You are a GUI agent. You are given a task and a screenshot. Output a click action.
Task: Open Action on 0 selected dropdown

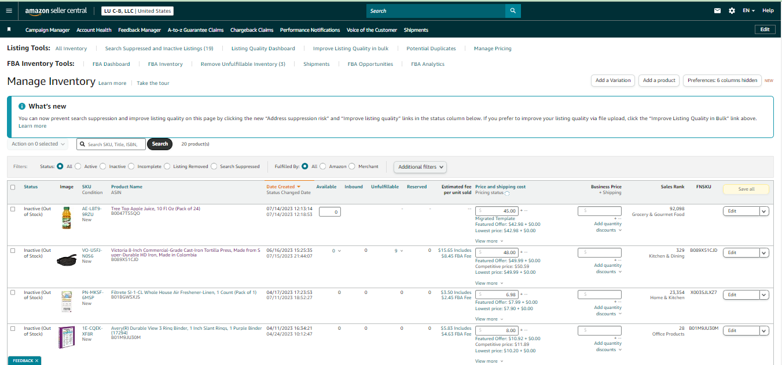tap(38, 144)
